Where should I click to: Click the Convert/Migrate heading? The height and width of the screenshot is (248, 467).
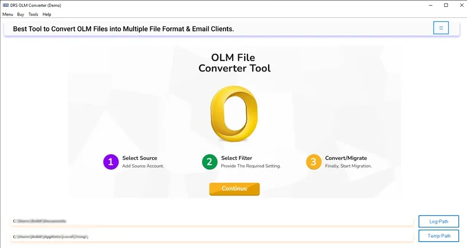[346, 158]
